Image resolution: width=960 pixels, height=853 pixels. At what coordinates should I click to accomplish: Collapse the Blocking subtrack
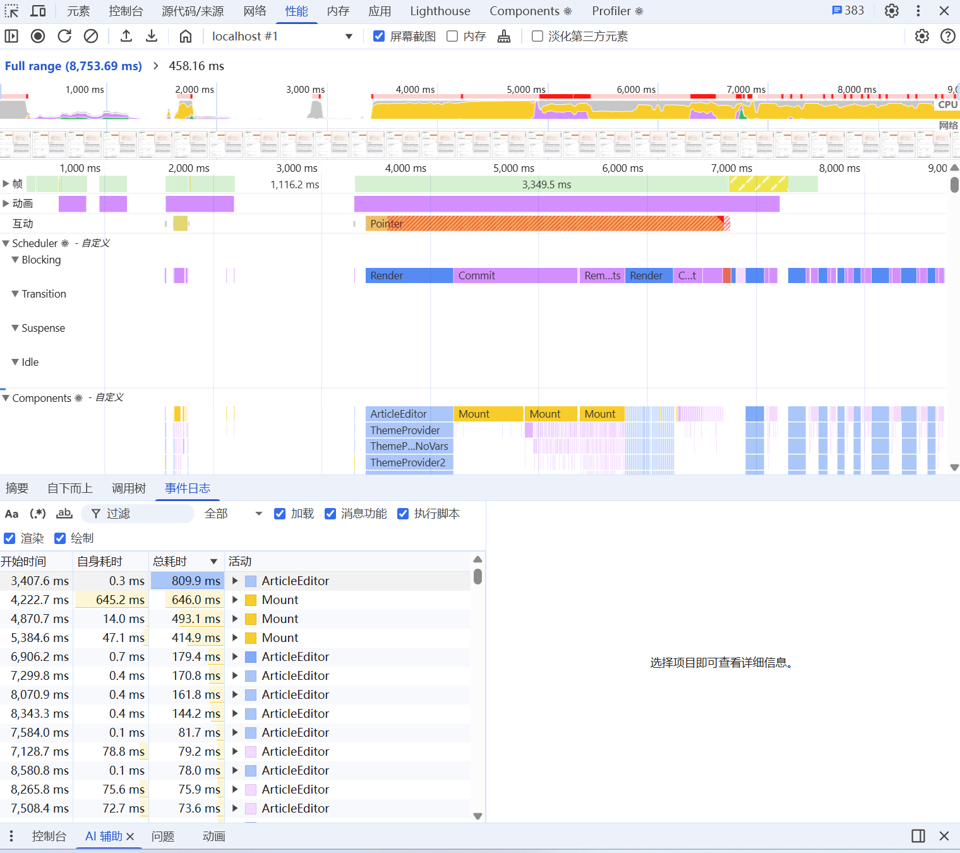[x=15, y=260]
